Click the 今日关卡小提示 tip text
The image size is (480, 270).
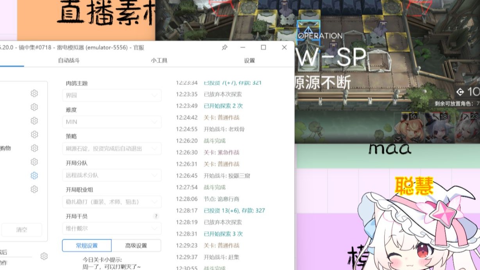click(x=102, y=259)
